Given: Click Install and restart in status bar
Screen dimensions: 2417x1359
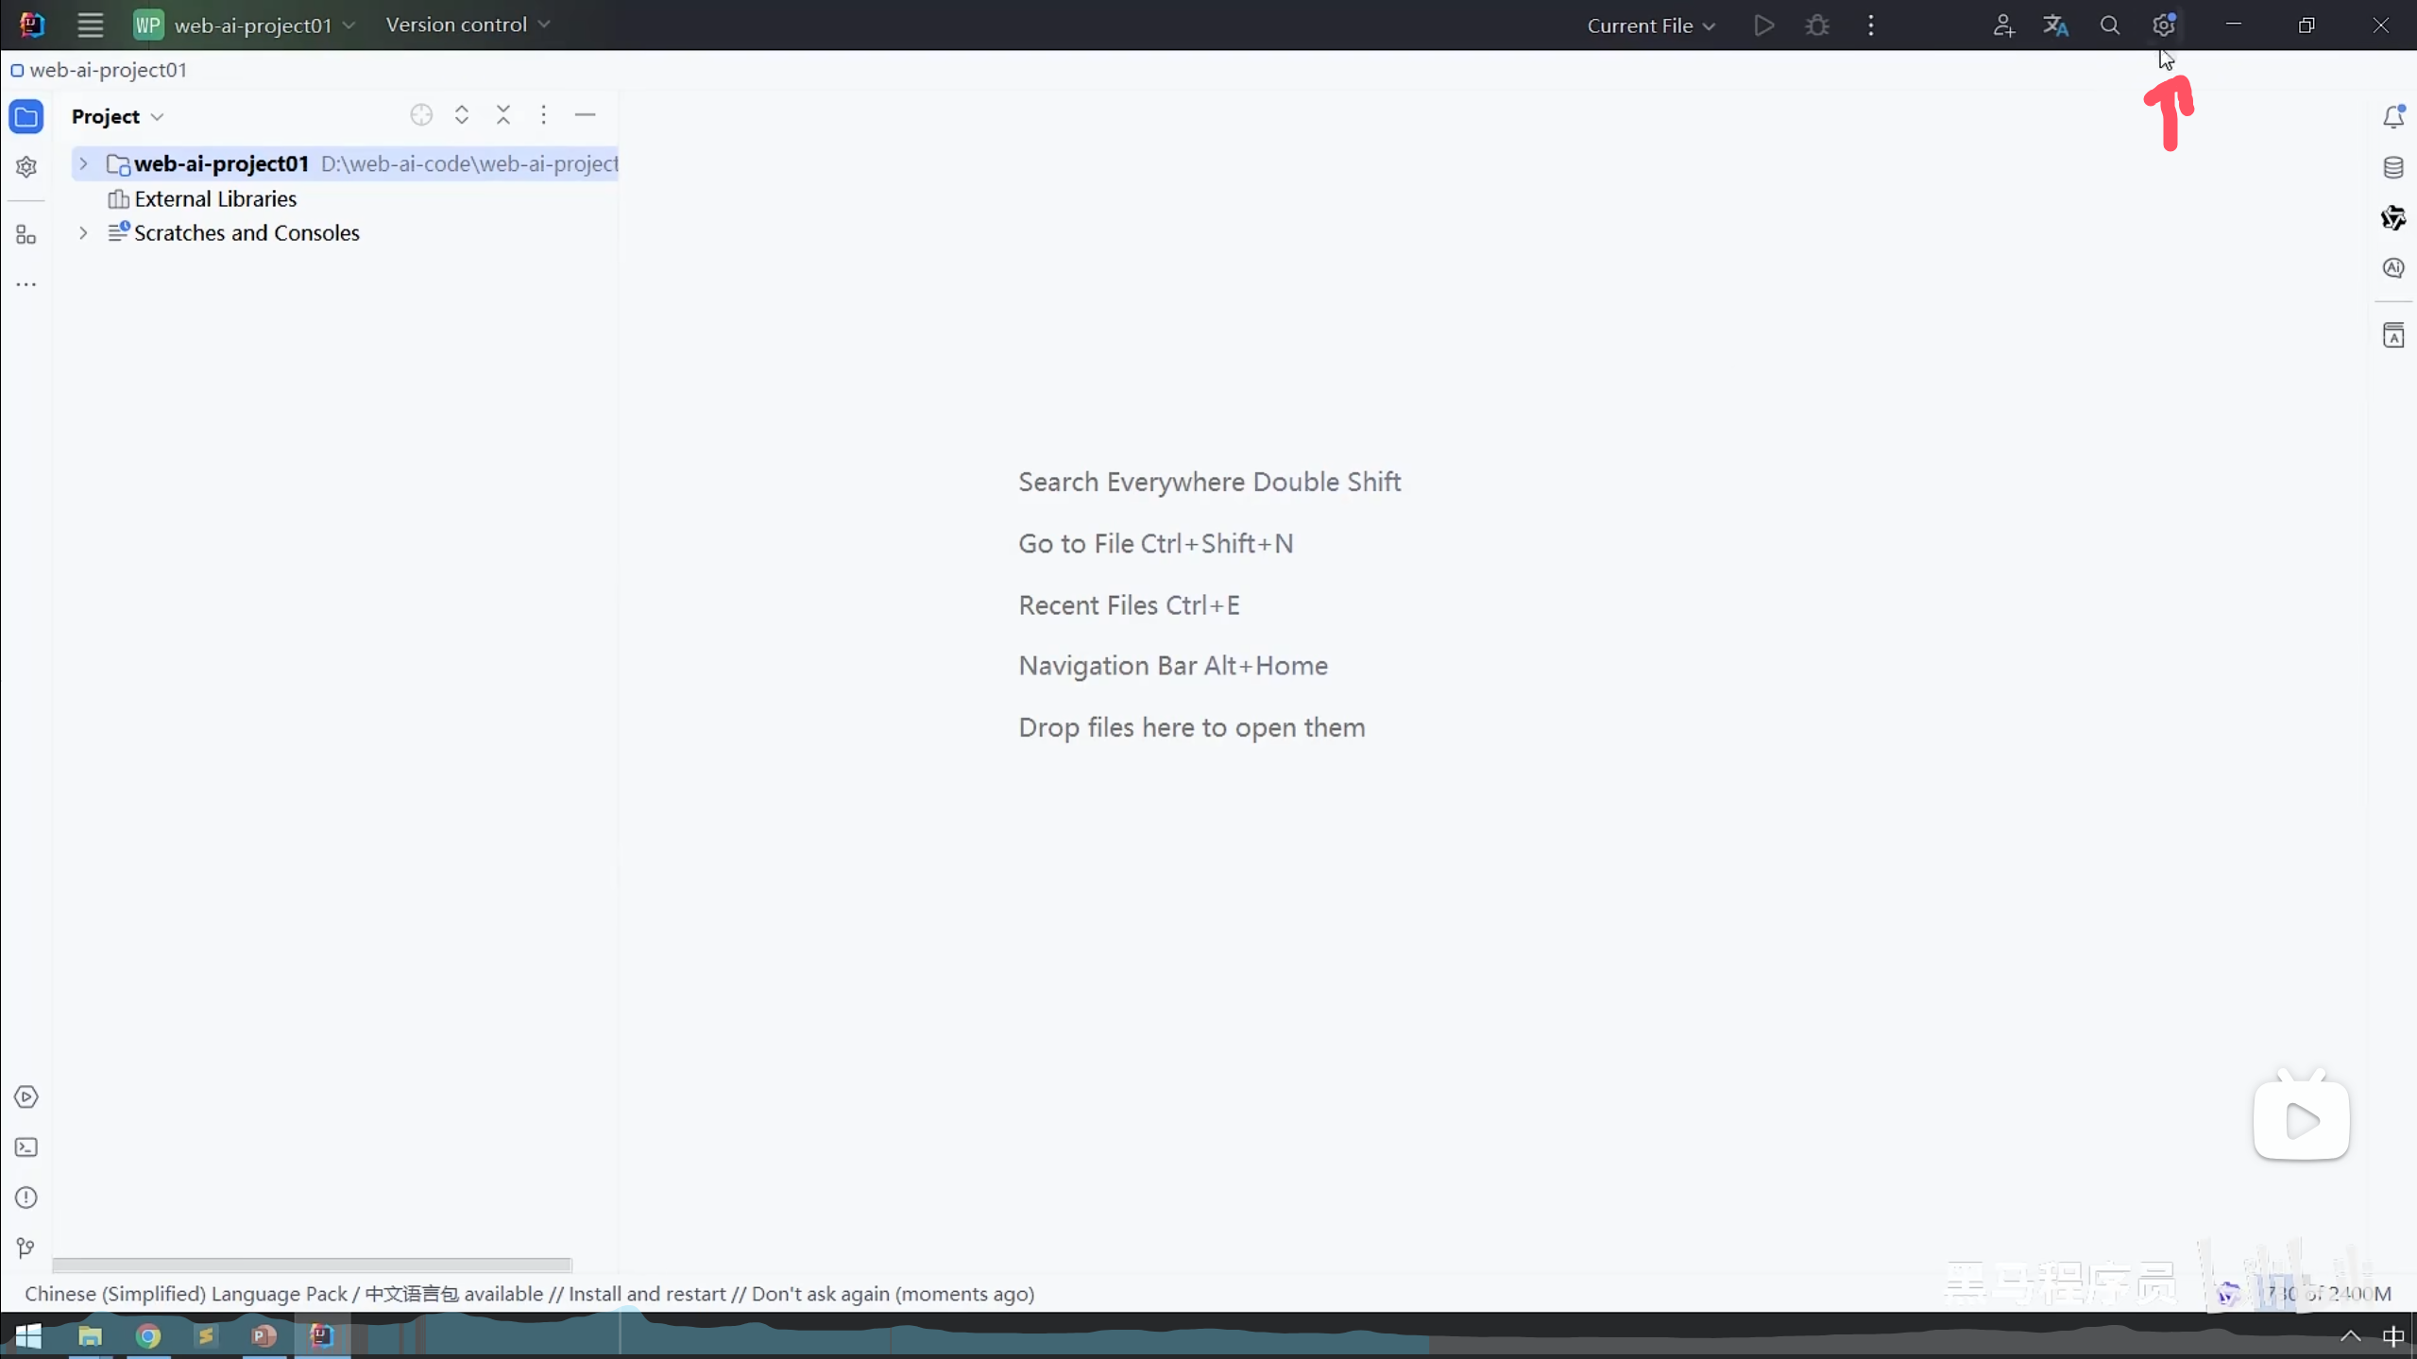Looking at the screenshot, I should pos(647,1294).
